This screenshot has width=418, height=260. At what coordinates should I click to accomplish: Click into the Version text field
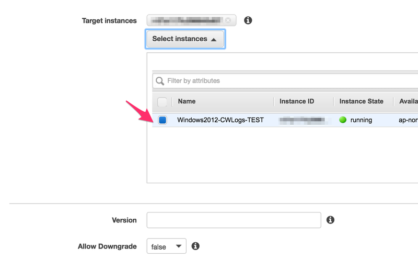click(x=234, y=220)
